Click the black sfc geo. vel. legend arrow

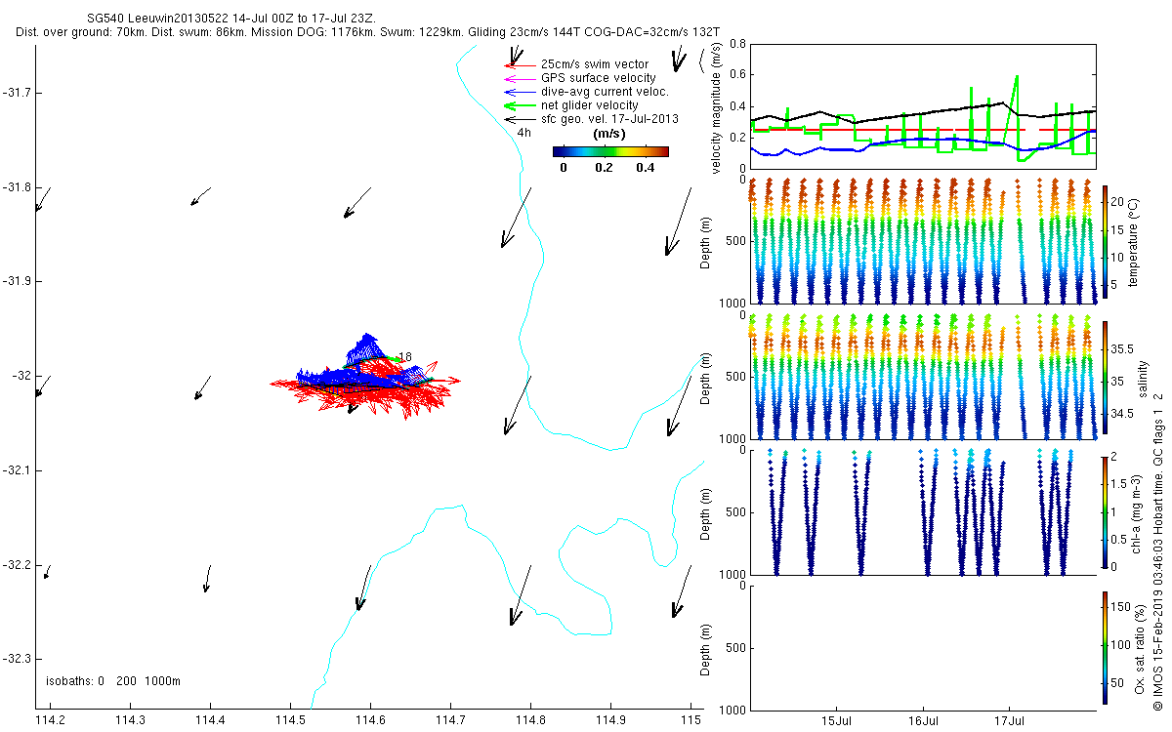click(x=512, y=119)
